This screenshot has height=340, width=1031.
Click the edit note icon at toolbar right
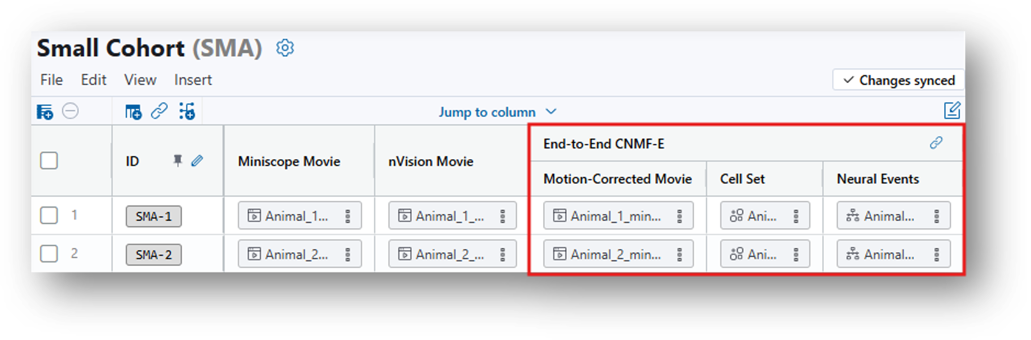pos(952,111)
